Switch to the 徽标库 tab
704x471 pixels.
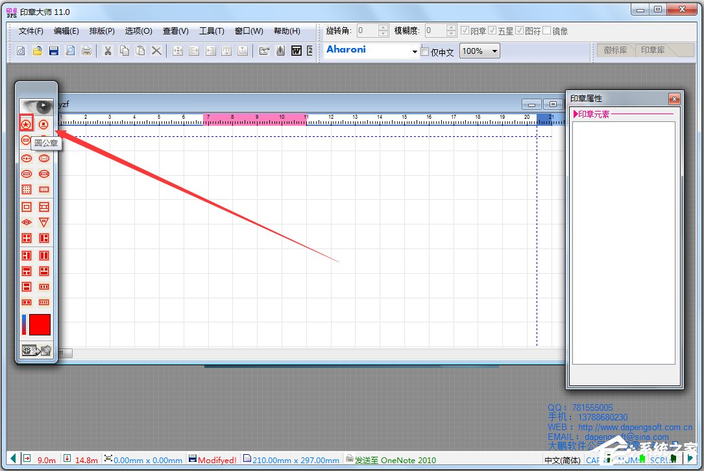click(x=615, y=51)
